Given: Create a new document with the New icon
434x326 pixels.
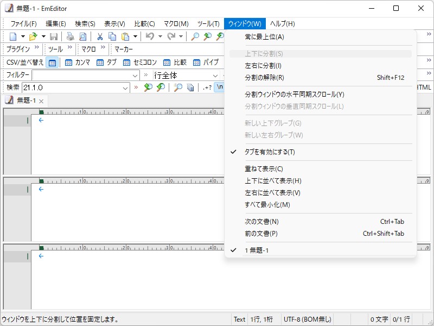Looking at the screenshot, I should [x=12, y=36].
